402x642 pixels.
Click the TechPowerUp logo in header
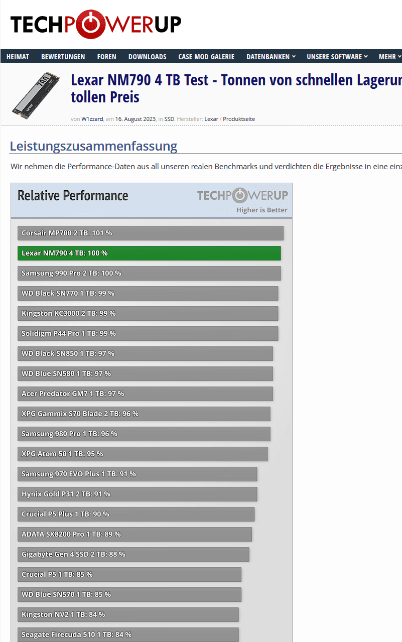point(96,24)
